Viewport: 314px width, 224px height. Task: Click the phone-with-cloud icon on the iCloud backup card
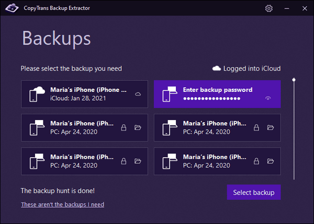point(37,94)
